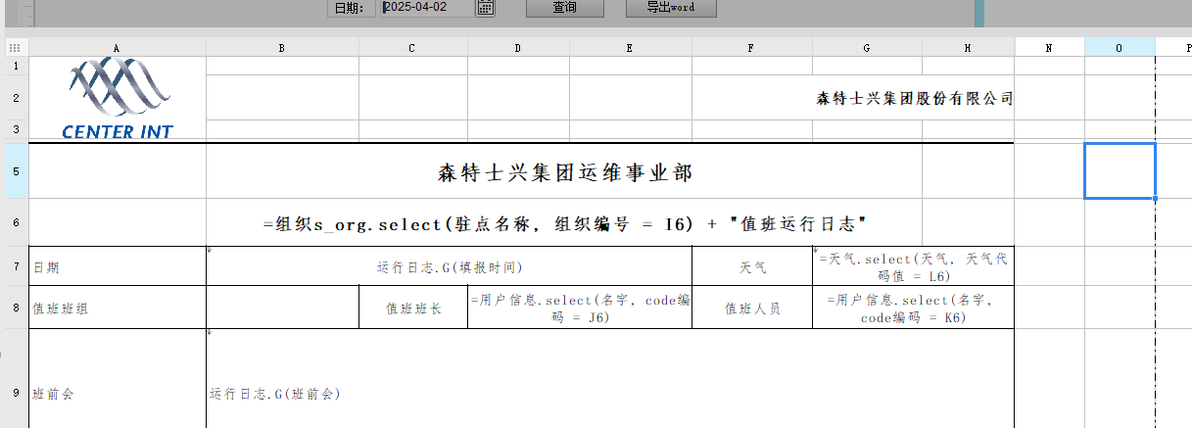Click the select-all corner of the grid
This screenshot has width=1192, height=428.
coord(14,47)
